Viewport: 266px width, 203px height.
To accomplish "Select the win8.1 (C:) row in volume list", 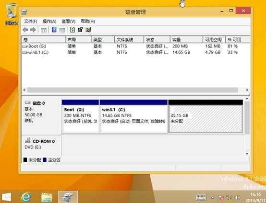I will tap(136, 52).
